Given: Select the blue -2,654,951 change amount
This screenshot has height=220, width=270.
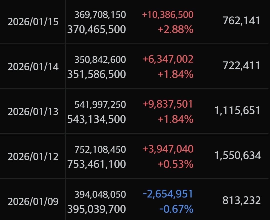Looking at the screenshot, I should (168, 194).
